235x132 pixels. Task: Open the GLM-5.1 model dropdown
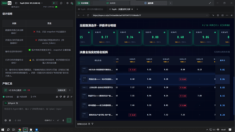point(49,120)
